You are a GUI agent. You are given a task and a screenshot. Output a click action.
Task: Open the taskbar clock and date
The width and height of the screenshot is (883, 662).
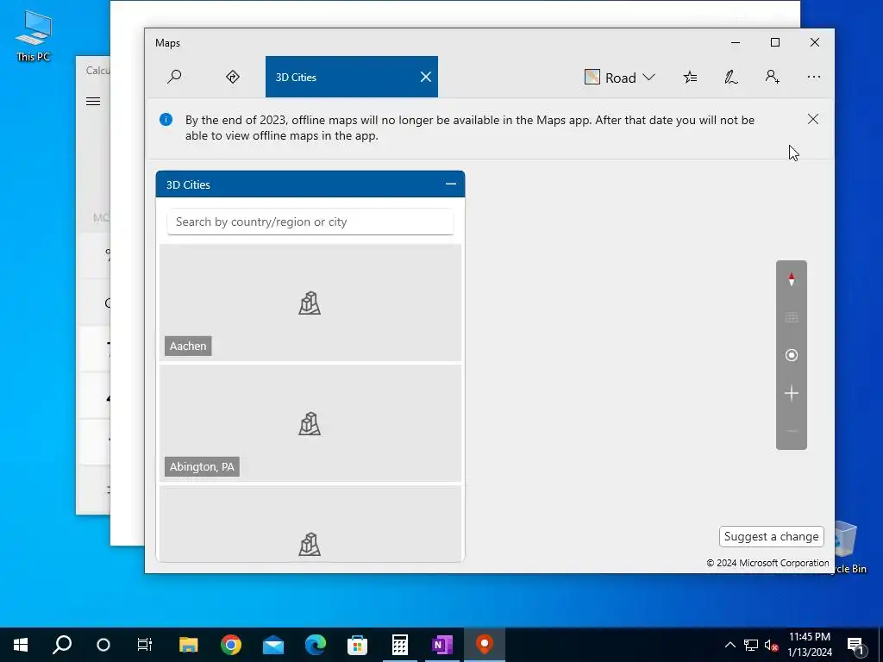[809, 645]
